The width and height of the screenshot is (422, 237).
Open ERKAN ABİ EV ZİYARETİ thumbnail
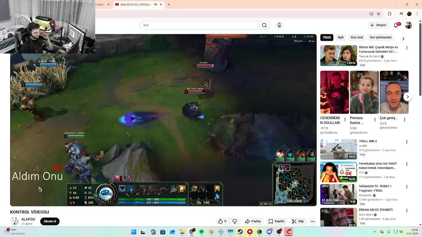coord(339,217)
